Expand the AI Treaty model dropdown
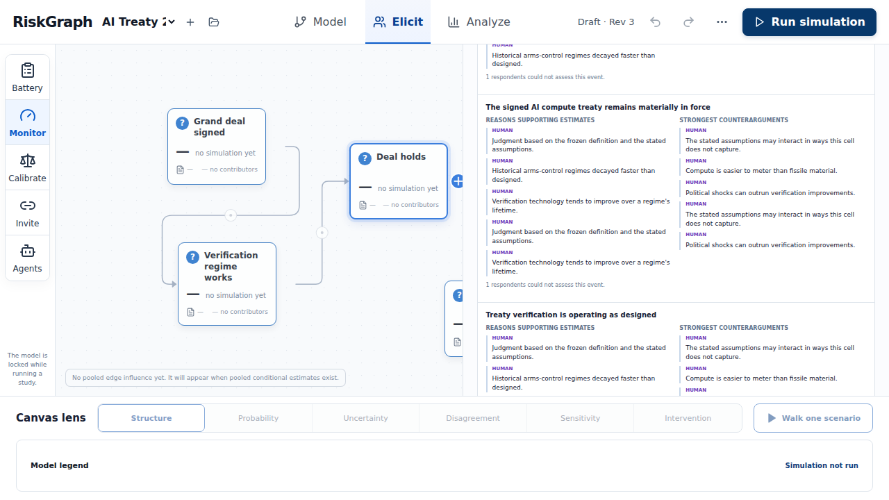This screenshot has width=889, height=500. pos(138,22)
